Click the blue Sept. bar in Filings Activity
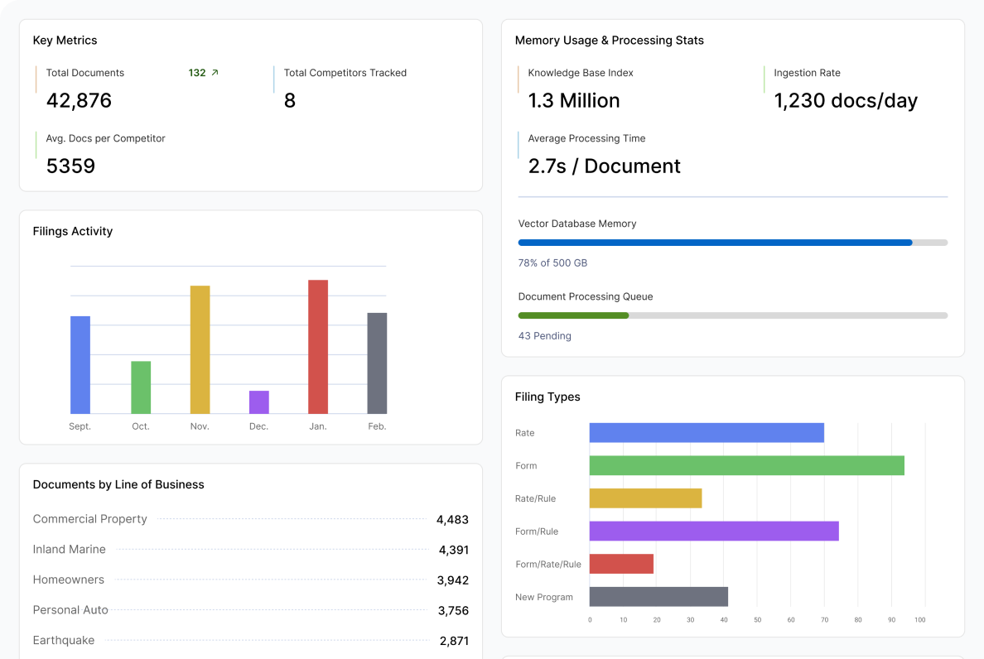Viewport: 984px width, 659px height. click(x=80, y=365)
